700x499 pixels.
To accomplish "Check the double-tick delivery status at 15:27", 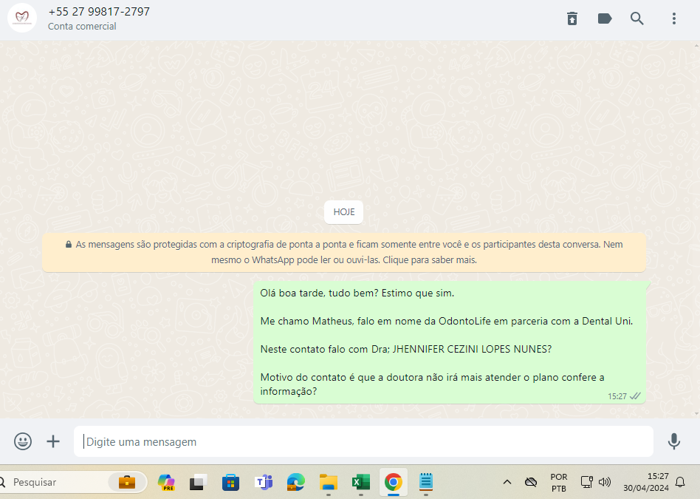I will [x=635, y=396].
